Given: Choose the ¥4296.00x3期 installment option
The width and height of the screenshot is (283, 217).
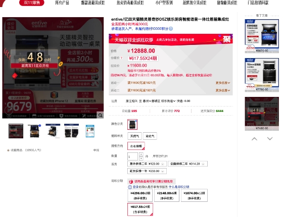Looking at the screenshot, I should (140, 195).
